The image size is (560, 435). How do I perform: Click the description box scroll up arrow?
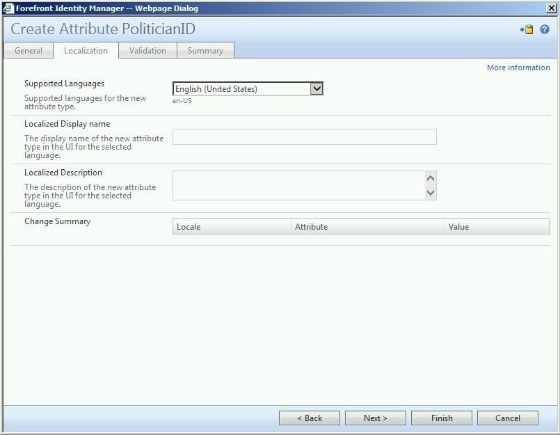[431, 178]
